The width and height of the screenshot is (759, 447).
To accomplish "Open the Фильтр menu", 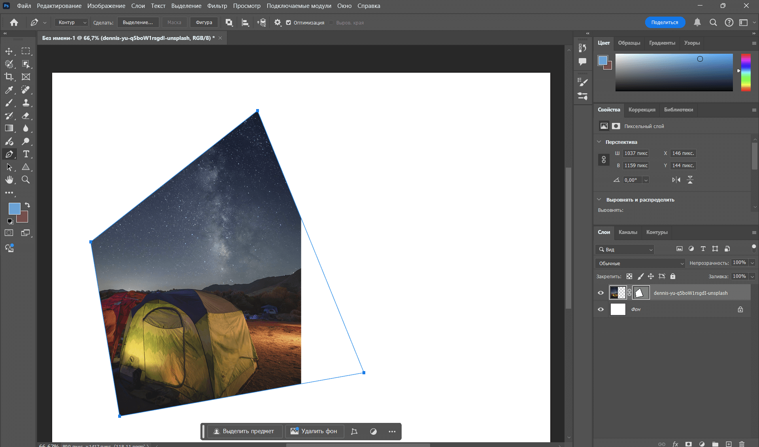I will pos(217,6).
